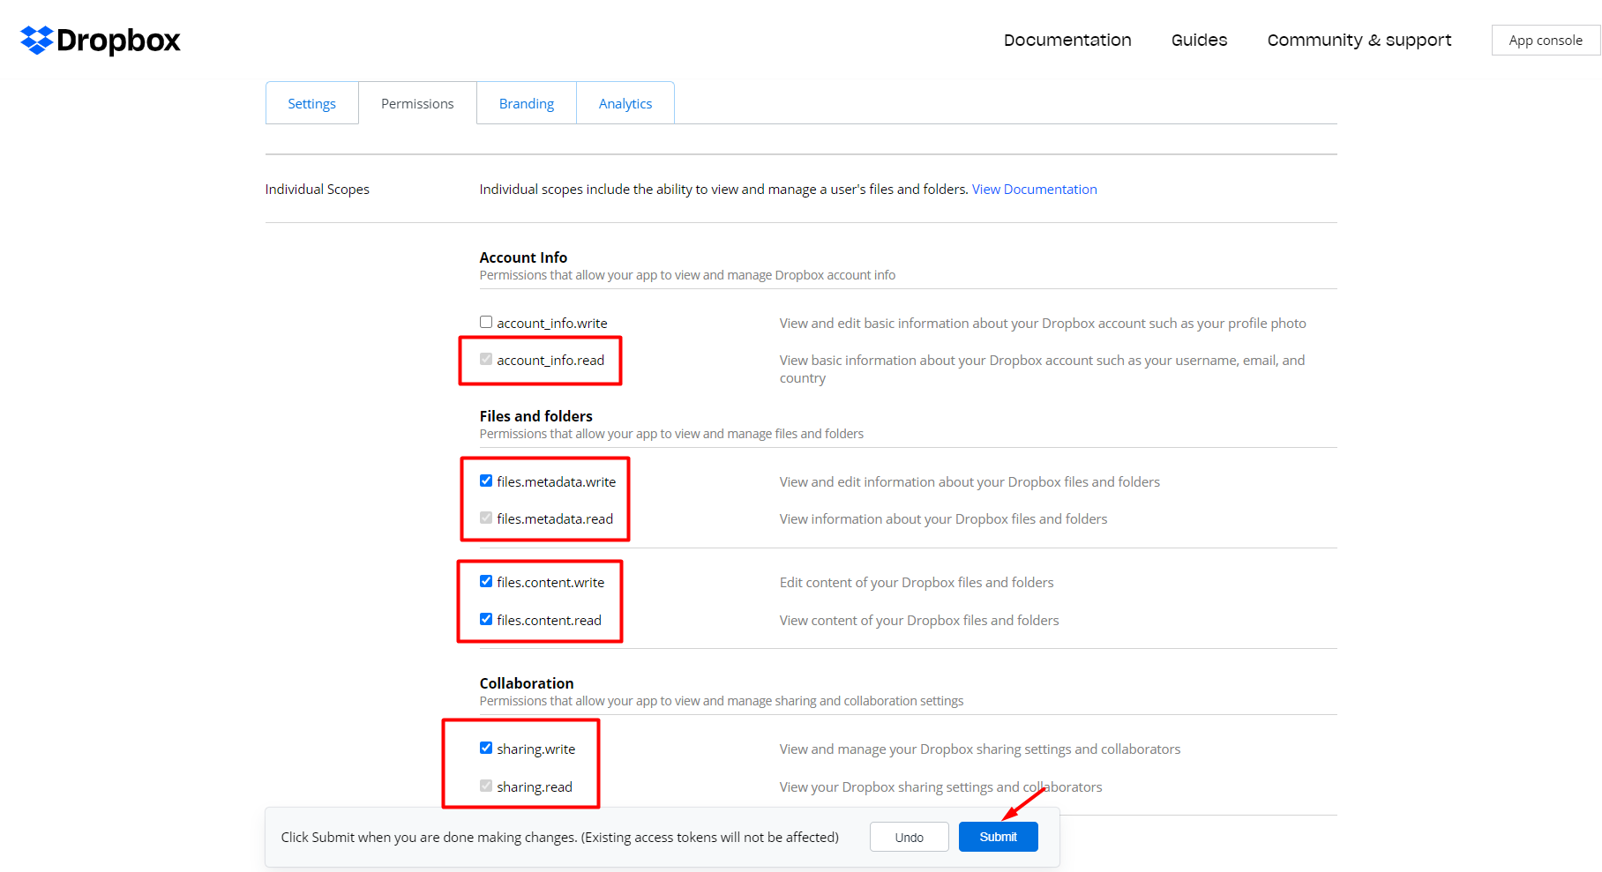Click the sharing.read checkbox
1602x872 pixels.
[486, 786]
